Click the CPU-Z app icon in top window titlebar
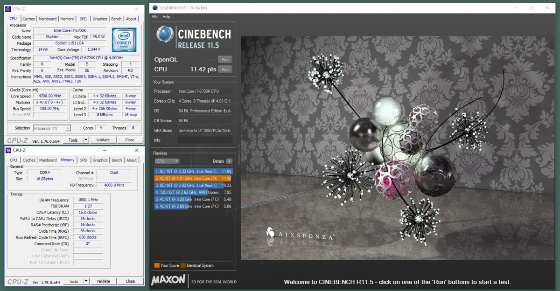The height and width of the screenshot is (291, 560). click(x=8, y=9)
